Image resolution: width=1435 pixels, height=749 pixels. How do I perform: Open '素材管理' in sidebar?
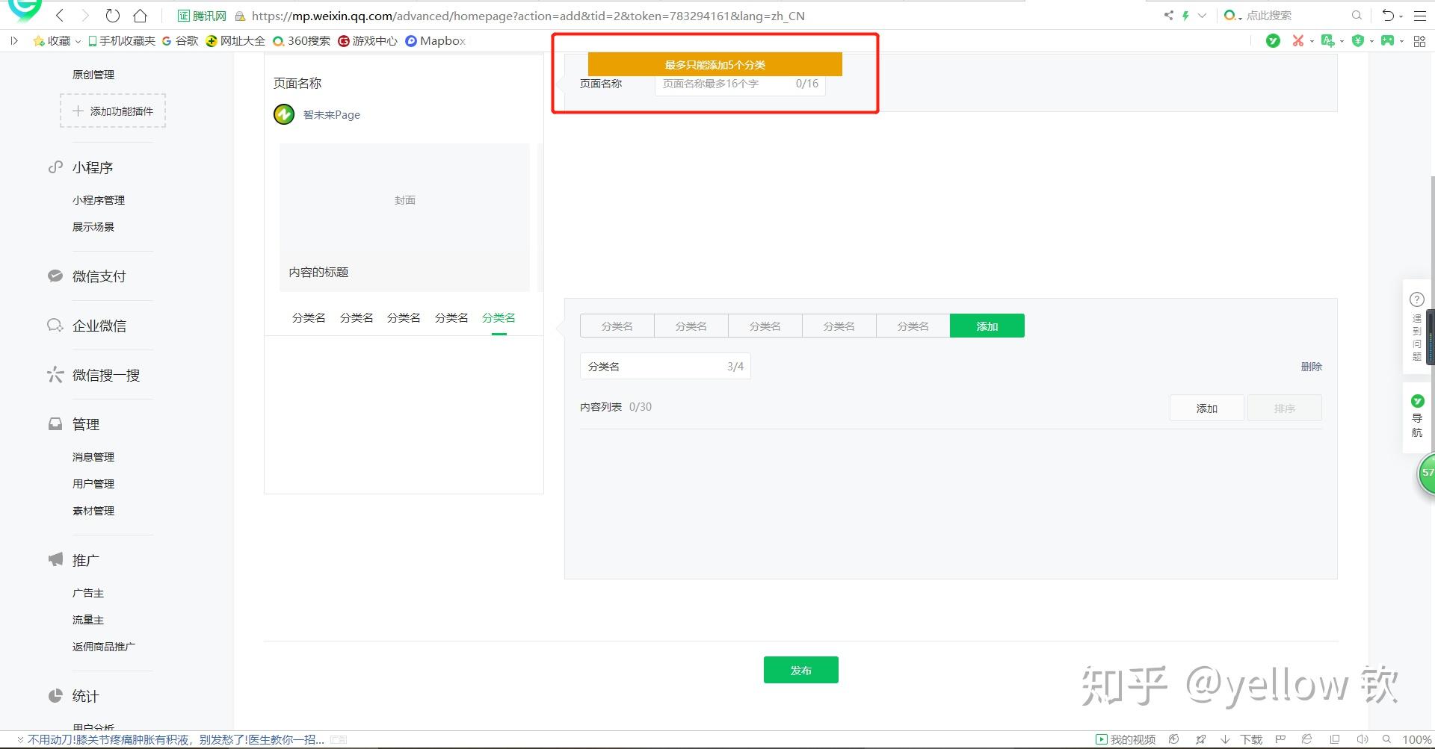(93, 511)
